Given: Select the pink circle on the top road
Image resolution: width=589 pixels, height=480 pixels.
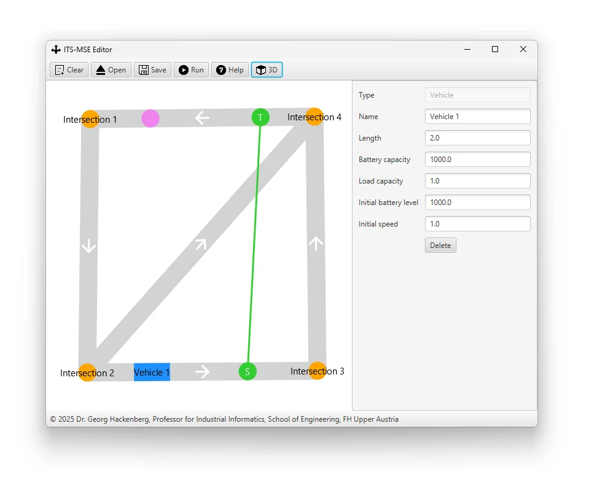Looking at the screenshot, I should point(150,118).
